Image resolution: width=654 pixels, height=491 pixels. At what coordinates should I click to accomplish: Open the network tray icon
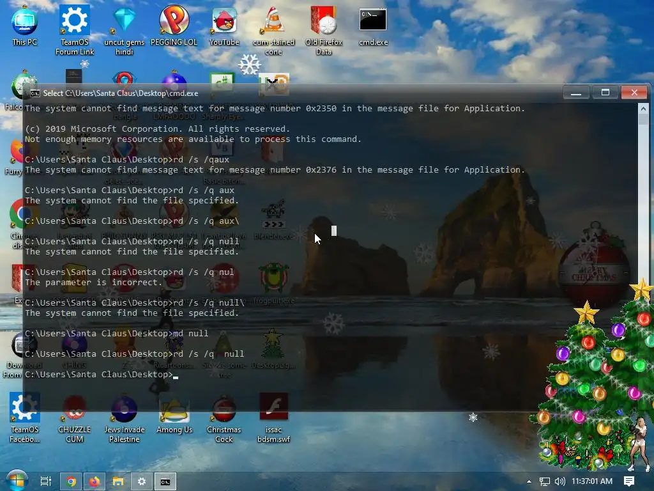click(x=544, y=481)
